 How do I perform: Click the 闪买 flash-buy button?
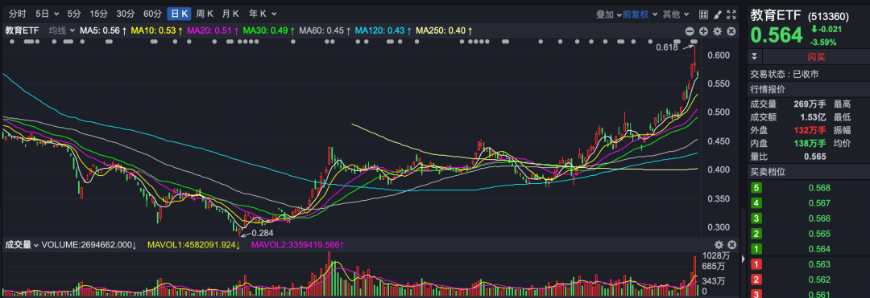pyautogui.click(x=816, y=57)
